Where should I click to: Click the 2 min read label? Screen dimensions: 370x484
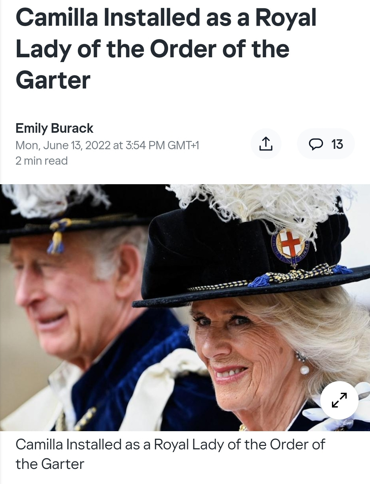click(41, 161)
